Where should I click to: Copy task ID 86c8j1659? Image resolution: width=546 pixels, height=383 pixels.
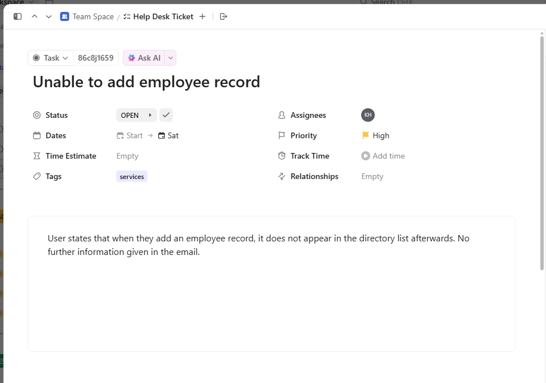click(96, 58)
